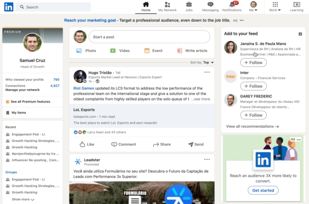The image size is (309, 204).
Task: Click own avatar beside Start a post
Action: pyautogui.click(x=80, y=37)
